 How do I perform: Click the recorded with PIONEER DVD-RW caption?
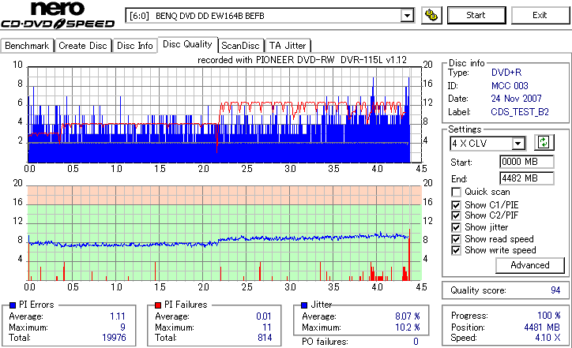click(x=302, y=60)
